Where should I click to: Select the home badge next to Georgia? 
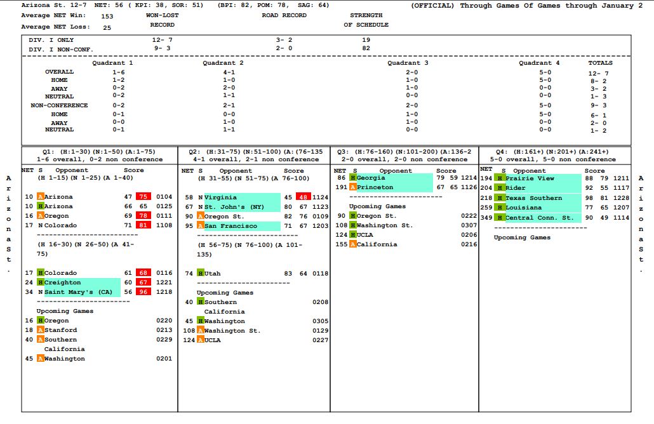click(x=354, y=178)
